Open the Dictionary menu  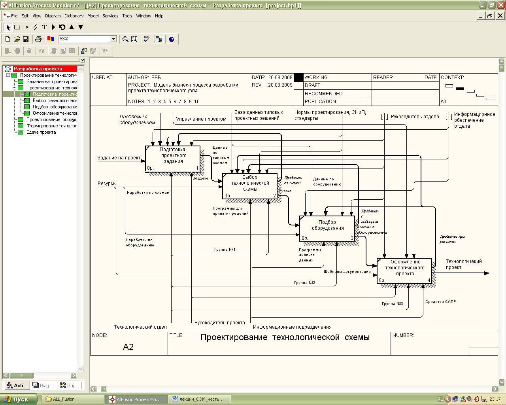(74, 16)
